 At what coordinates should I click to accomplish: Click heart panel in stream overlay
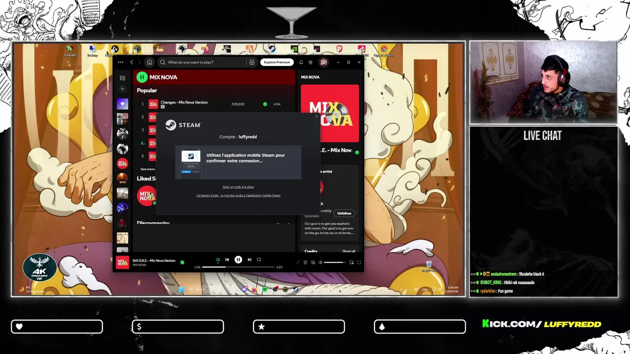(x=57, y=326)
